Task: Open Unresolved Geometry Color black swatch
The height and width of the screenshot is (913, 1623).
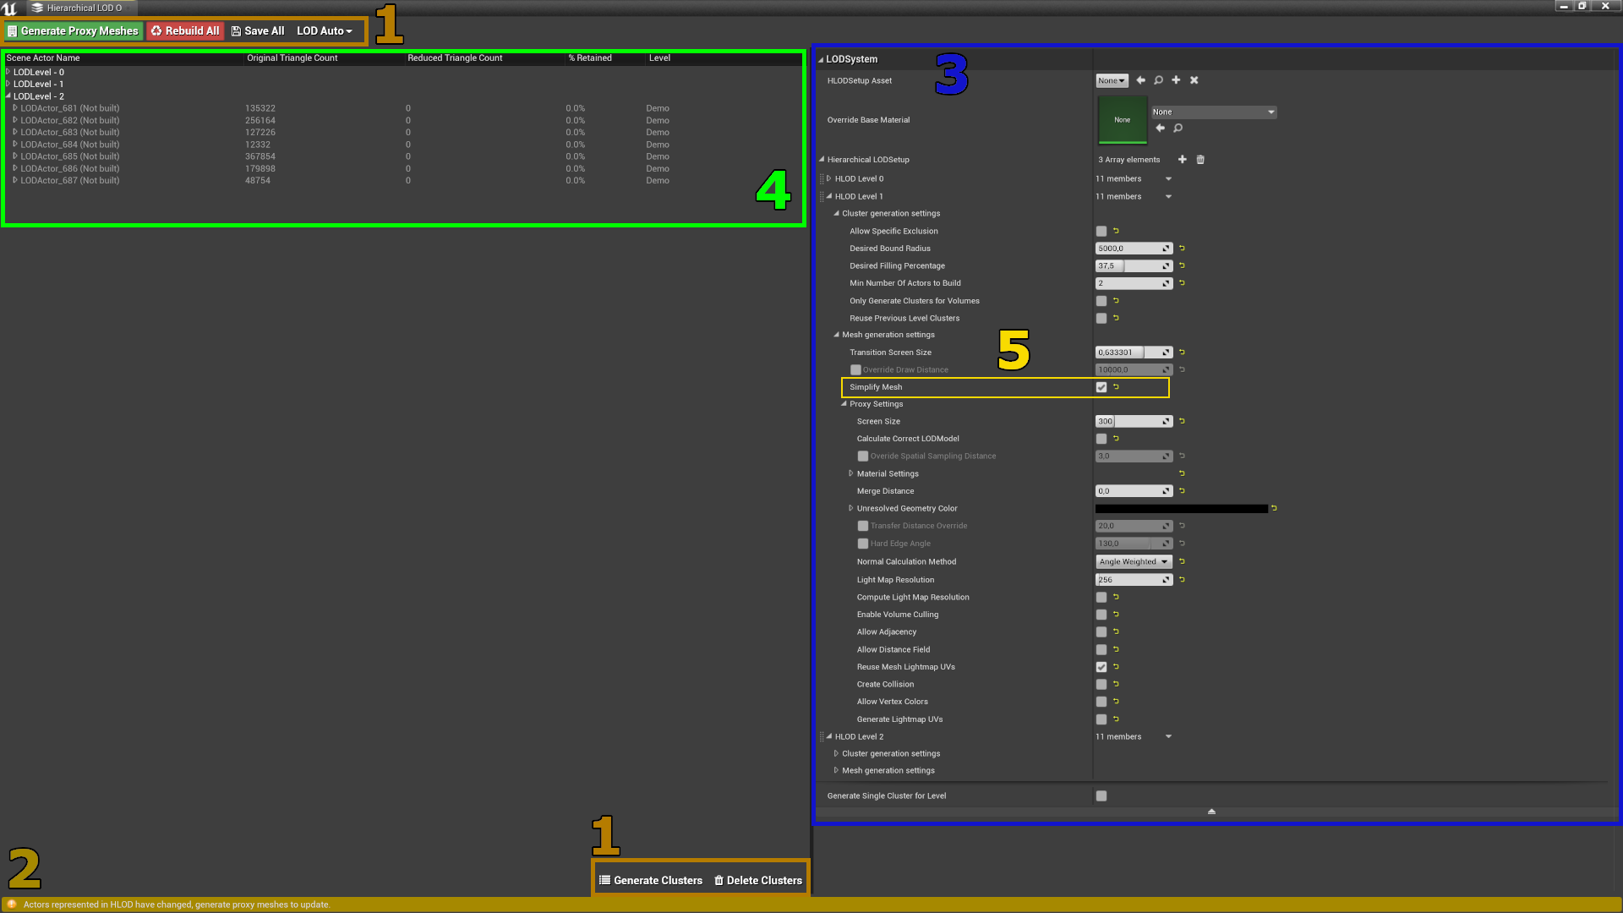Action: tap(1181, 509)
